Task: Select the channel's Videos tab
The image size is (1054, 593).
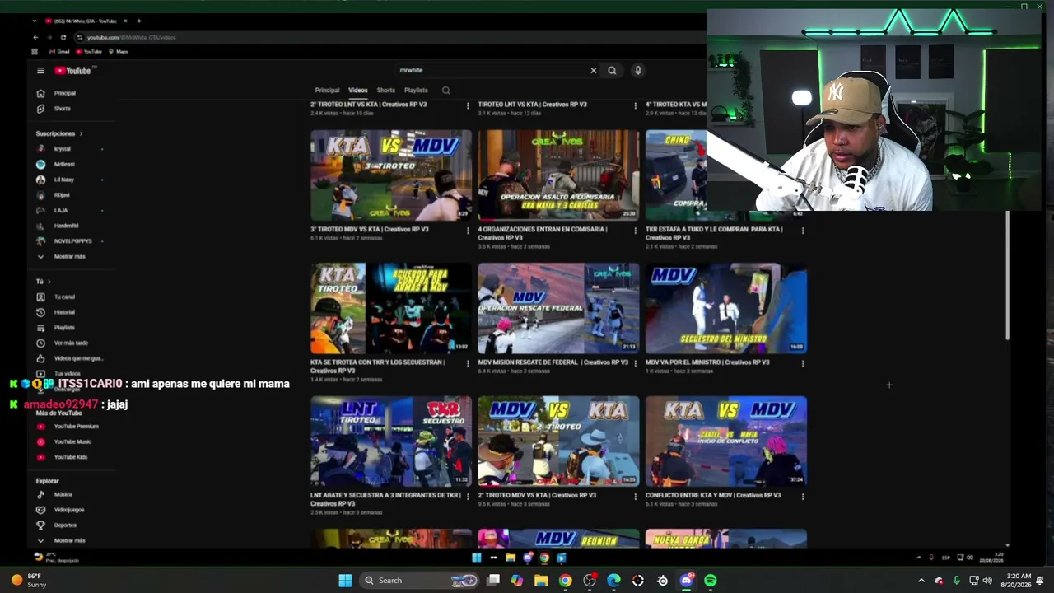Action: point(357,91)
